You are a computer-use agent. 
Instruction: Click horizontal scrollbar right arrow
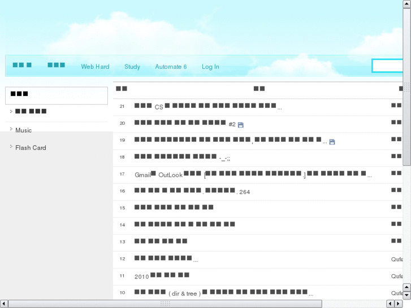pyautogui.click(x=399, y=304)
